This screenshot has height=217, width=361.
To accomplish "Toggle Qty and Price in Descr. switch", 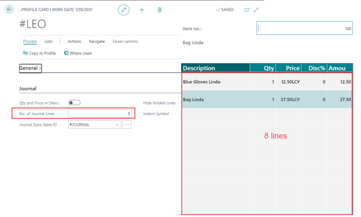I will point(74,103).
